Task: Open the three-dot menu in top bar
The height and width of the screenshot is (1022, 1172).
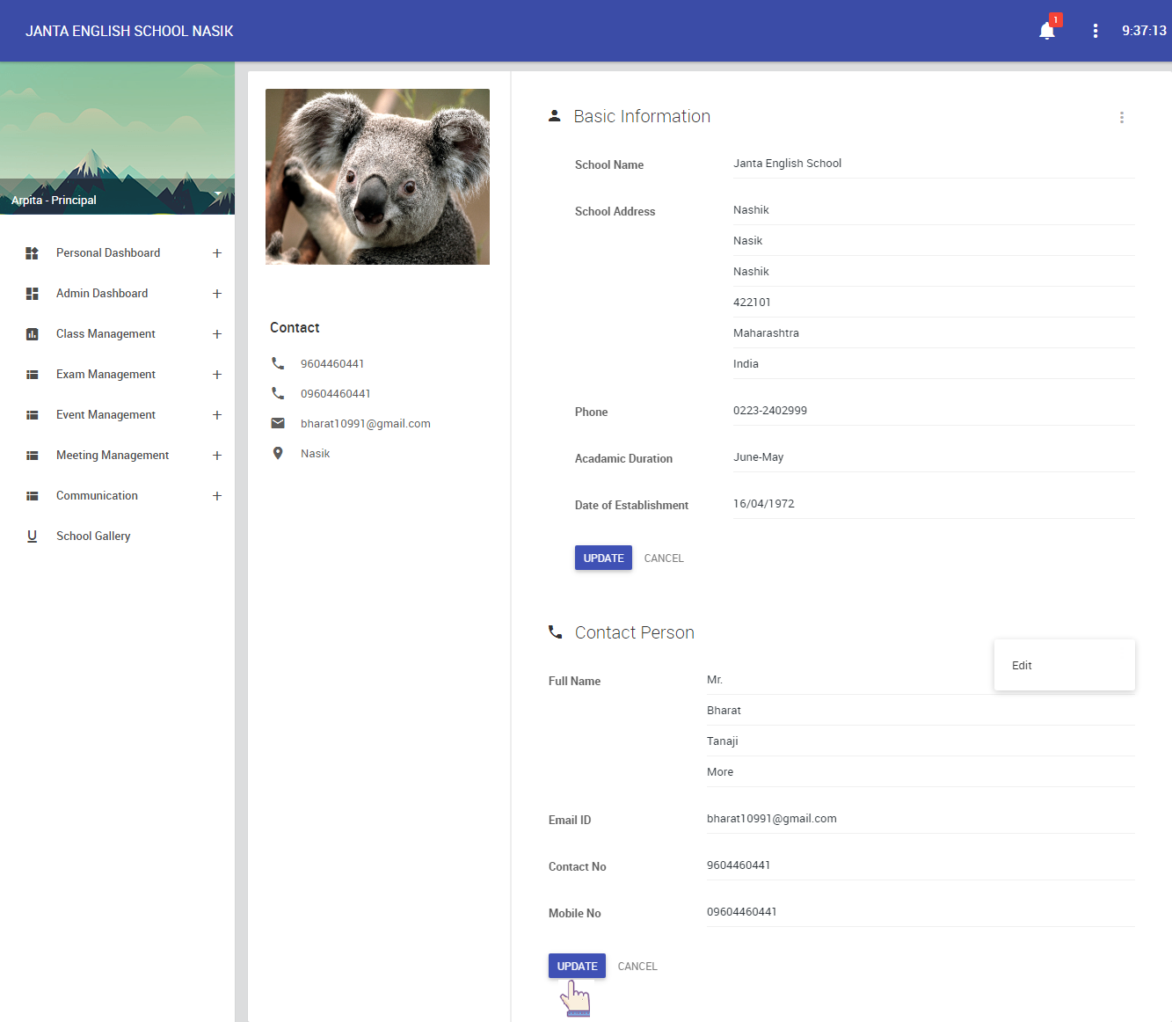Action: 1096,31
